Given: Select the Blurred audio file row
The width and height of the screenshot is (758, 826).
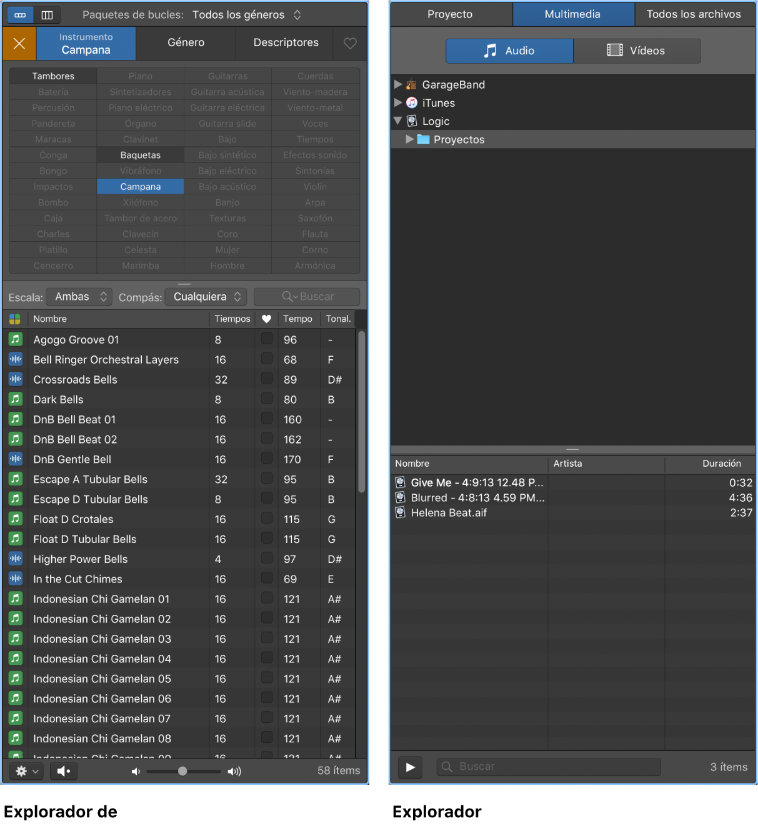Looking at the screenshot, I should coord(573,497).
